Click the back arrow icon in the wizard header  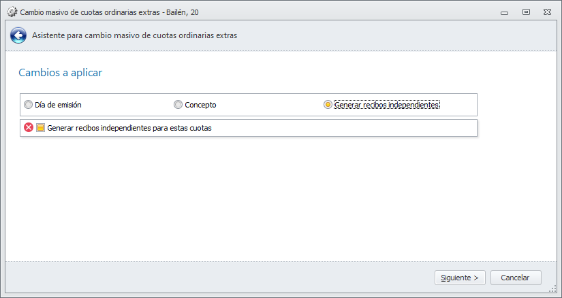click(18, 35)
